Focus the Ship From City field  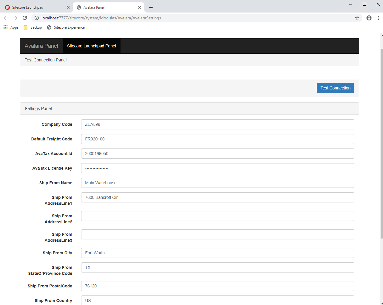[218, 253]
